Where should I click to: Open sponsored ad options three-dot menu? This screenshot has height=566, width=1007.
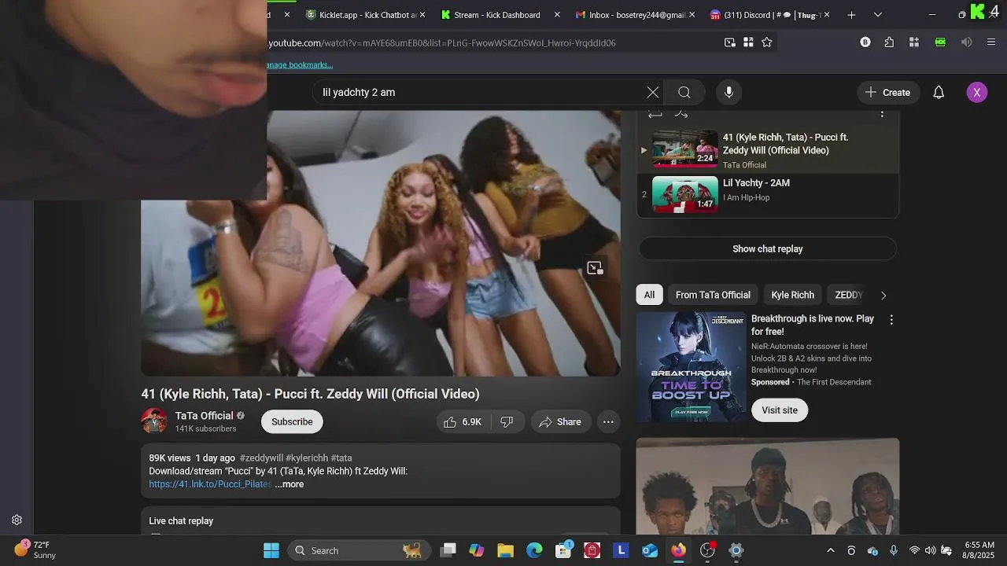point(891,320)
